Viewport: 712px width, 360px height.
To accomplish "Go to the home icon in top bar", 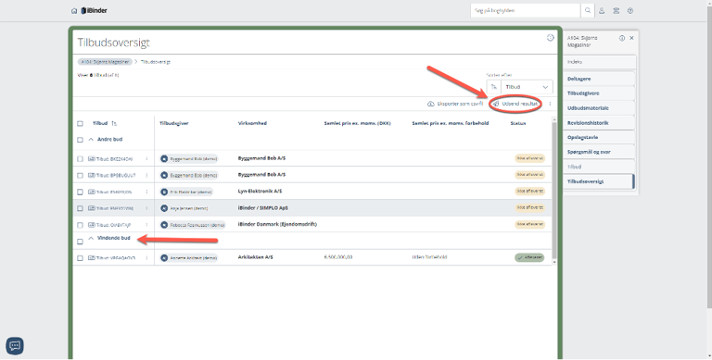I will pos(74,11).
